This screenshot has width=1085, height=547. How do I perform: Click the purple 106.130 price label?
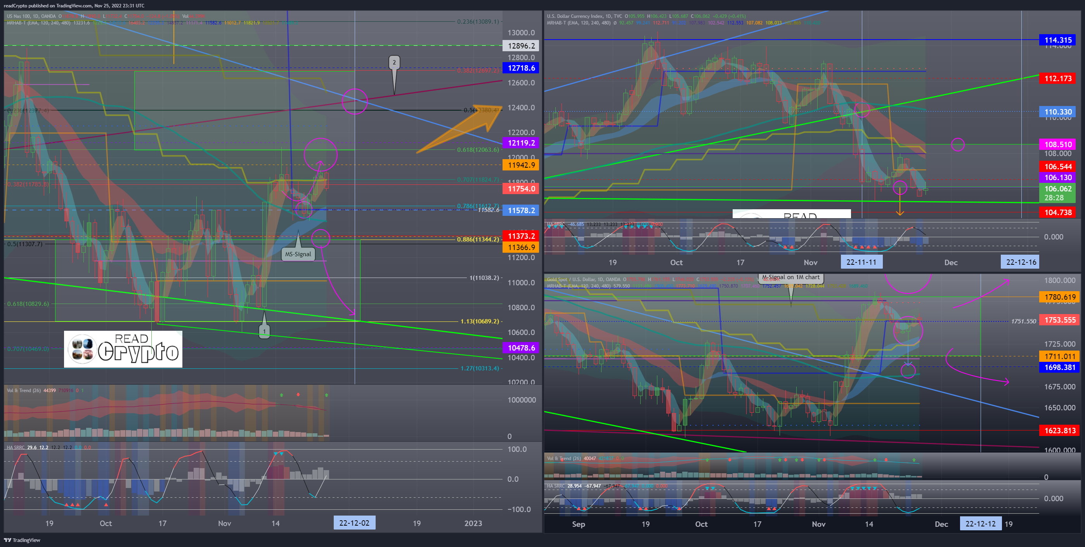click(1057, 177)
